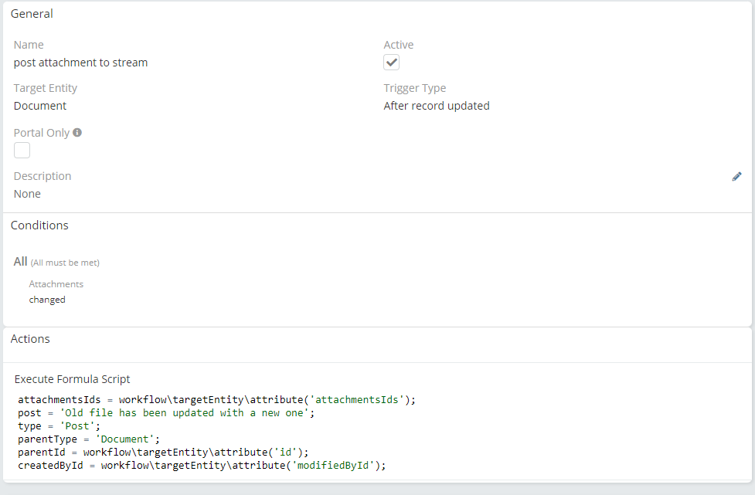Enable the Portal Only checkbox
This screenshot has height=495, width=755.
pyautogui.click(x=22, y=151)
